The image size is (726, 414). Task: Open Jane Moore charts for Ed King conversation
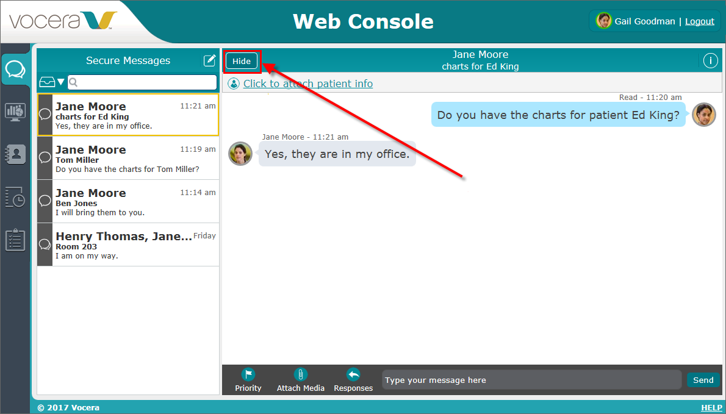(x=128, y=115)
